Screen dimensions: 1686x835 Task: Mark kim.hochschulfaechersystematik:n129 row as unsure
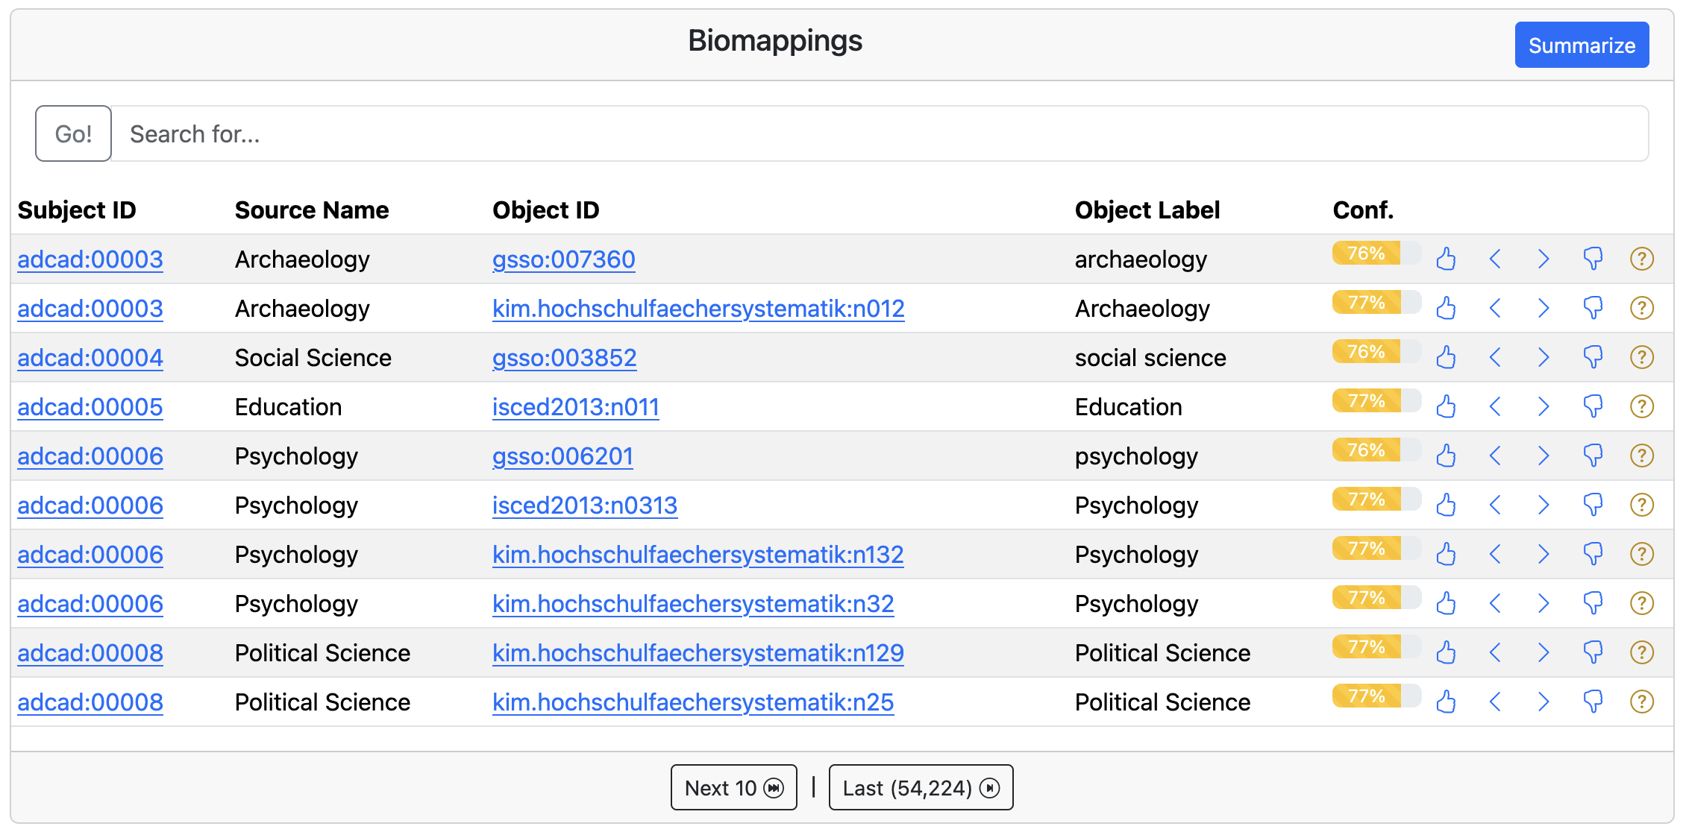(x=1641, y=652)
